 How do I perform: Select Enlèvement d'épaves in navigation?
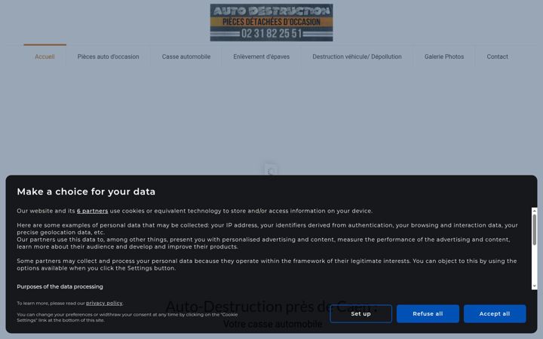tap(262, 56)
